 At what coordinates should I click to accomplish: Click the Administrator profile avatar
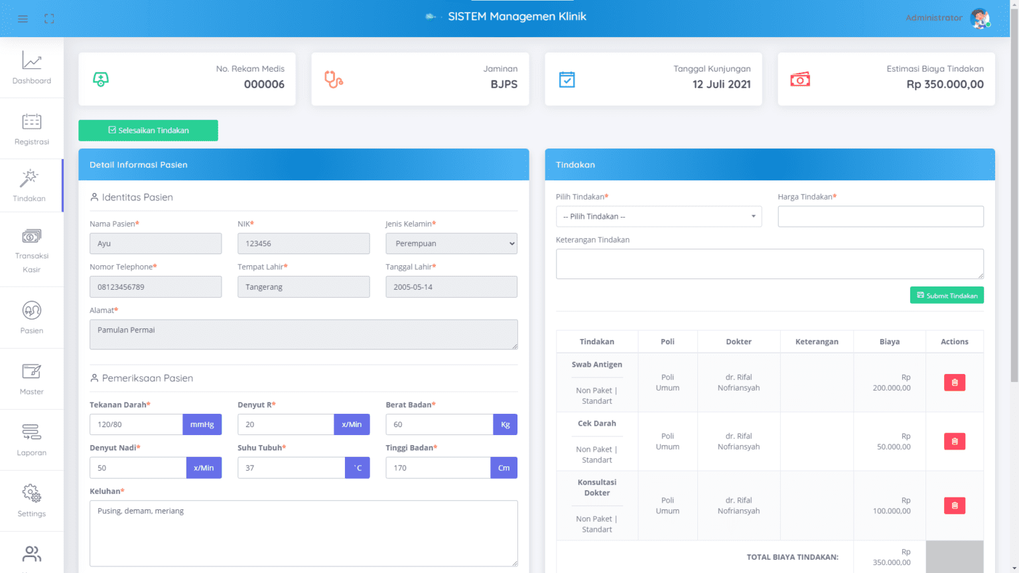click(x=979, y=19)
